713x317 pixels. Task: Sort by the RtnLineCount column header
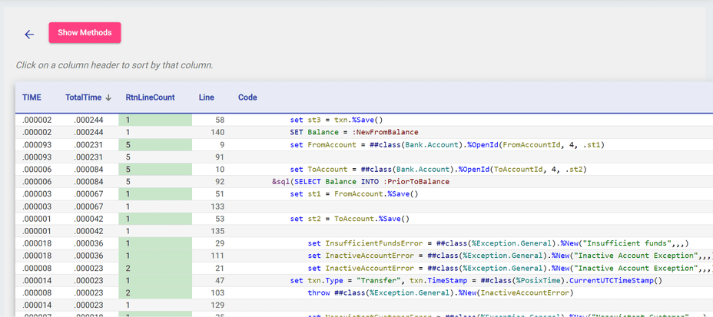pyautogui.click(x=150, y=97)
